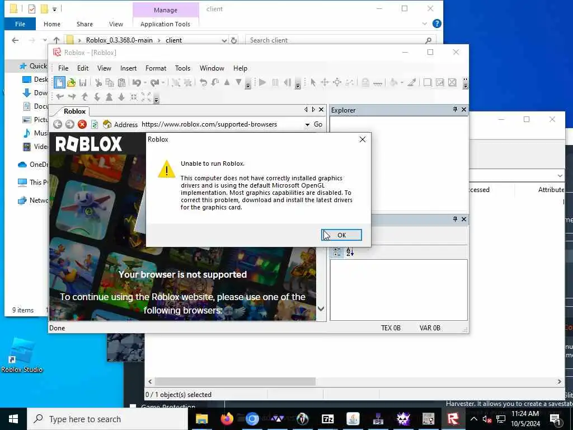This screenshot has width=573, height=430.
Task: Click the browser Refresh page icon
Action: coord(94,124)
